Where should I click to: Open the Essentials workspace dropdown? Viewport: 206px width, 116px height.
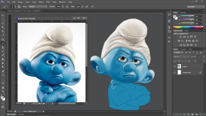(196, 7)
